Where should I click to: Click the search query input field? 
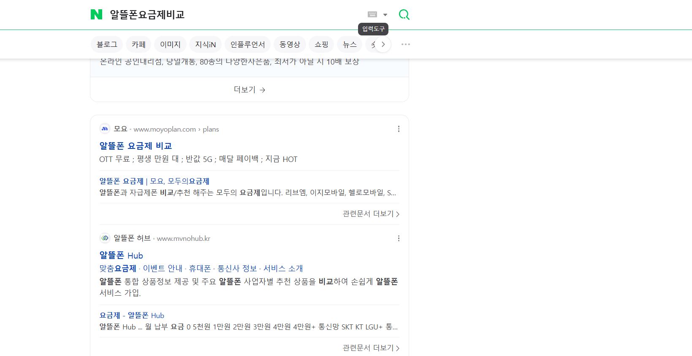click(234, 15)
